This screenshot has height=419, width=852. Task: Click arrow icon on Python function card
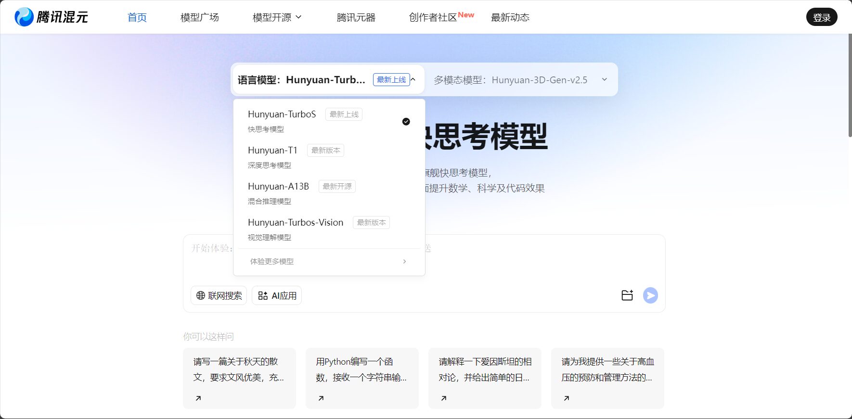pos(321,398)
